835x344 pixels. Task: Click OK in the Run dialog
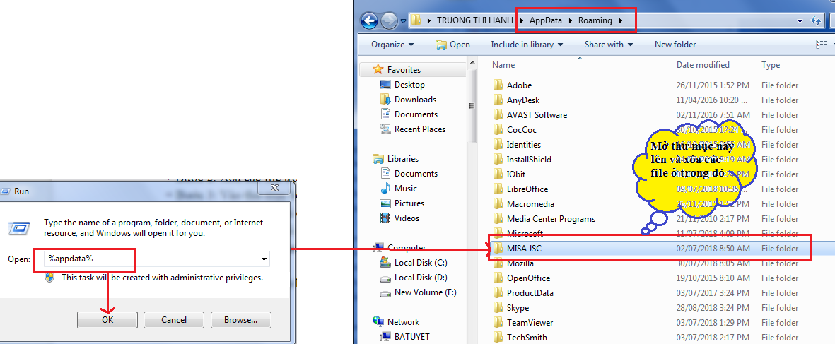pos(107,320)
